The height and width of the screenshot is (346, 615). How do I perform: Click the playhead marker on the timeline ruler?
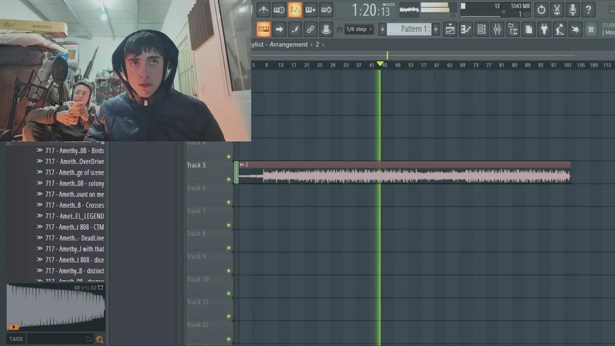pos(381,64)
